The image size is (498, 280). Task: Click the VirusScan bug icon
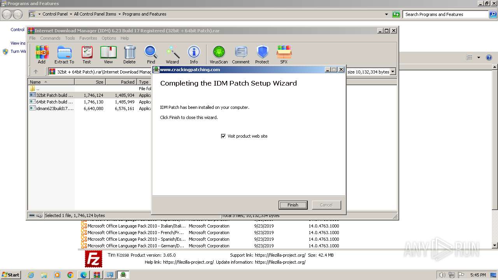click(x=219, y=54)
